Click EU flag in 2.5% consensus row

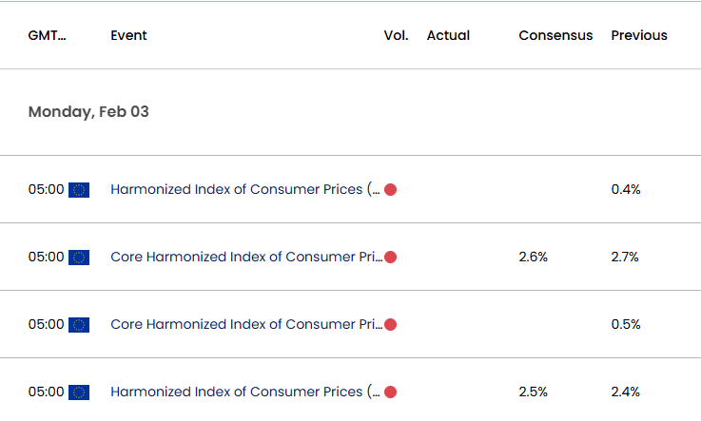point(79,392)
